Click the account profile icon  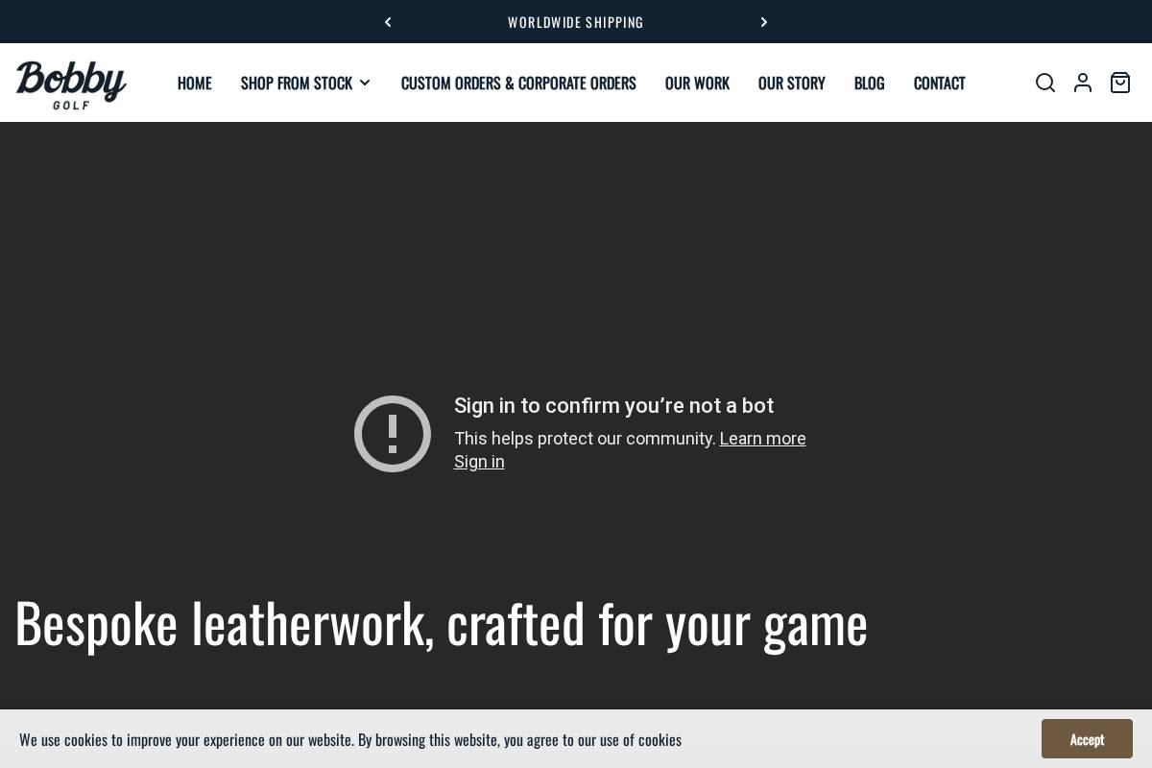pyautogui.click(x=1083, y=83)
